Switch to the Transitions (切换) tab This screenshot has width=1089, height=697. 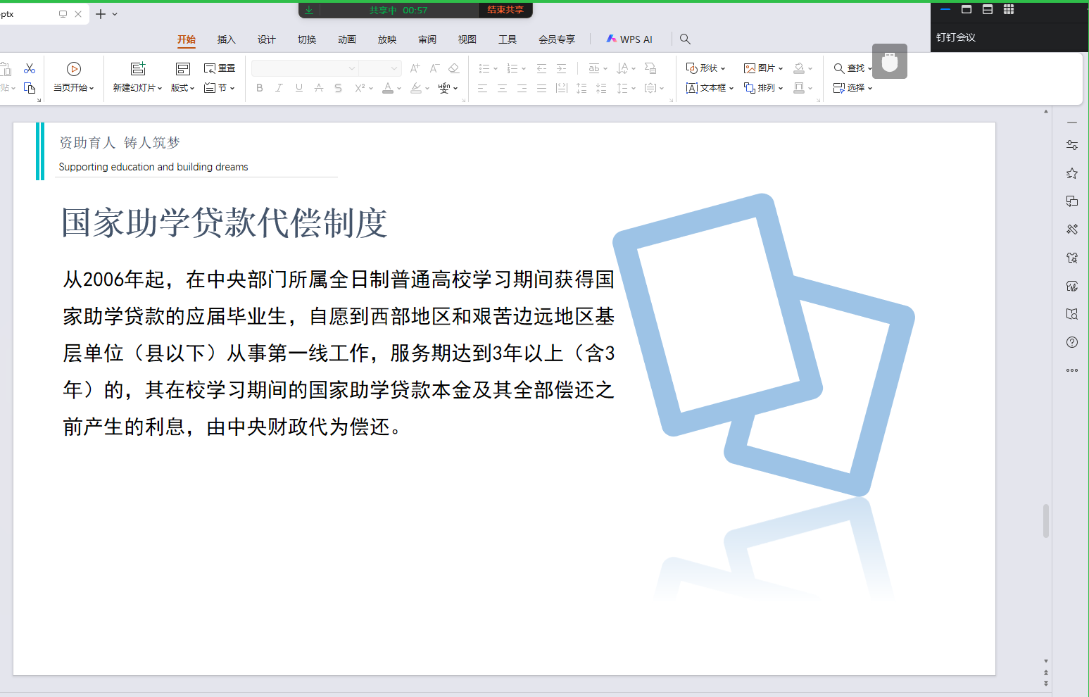[307, 39]
